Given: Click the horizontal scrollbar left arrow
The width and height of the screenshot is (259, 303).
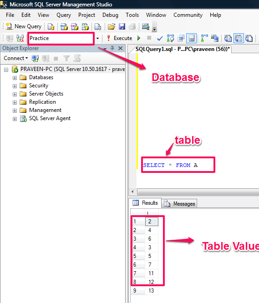Looking at the screenshot, I should 132,192.
